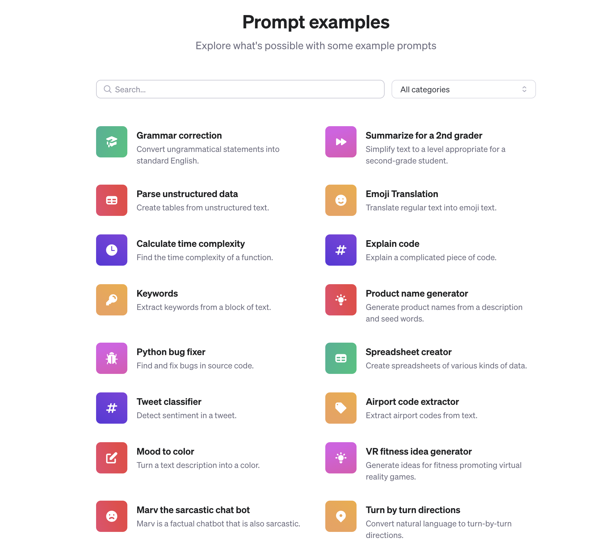The image size is (606, 551).
Task: Open the orange smiley Emoji Translation icon
Action: 341,200
